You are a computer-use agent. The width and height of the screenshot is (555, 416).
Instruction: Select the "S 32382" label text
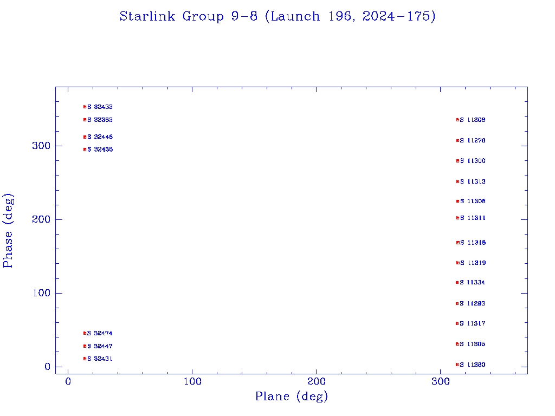coord(100,120)
